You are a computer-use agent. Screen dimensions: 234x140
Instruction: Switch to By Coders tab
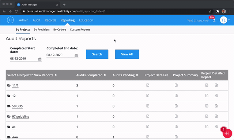tap(60, 30)
